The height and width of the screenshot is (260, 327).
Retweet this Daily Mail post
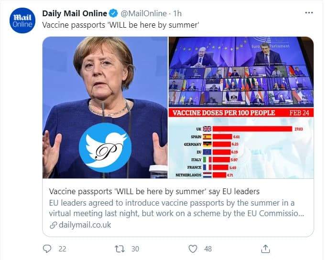click(x=120, y=249)
